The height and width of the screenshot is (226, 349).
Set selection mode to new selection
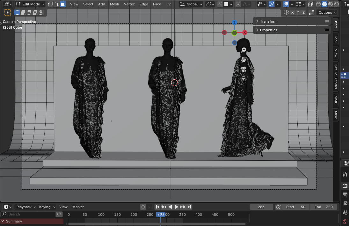[17, 12]
